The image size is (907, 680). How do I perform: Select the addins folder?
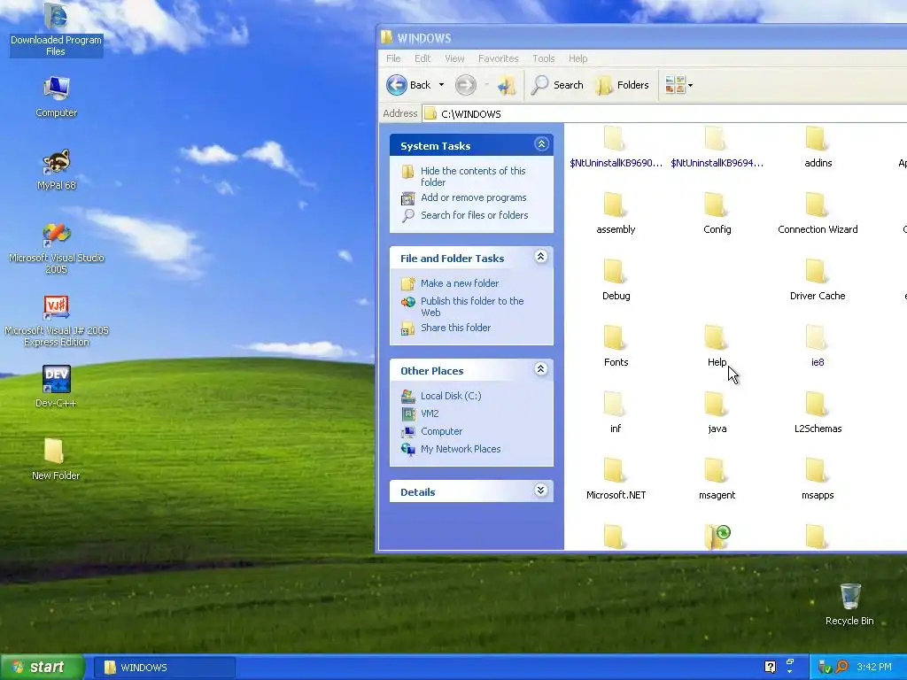click(818, 148)
